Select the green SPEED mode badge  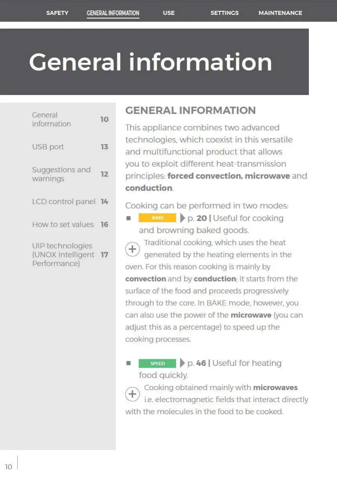coord(157,363)
